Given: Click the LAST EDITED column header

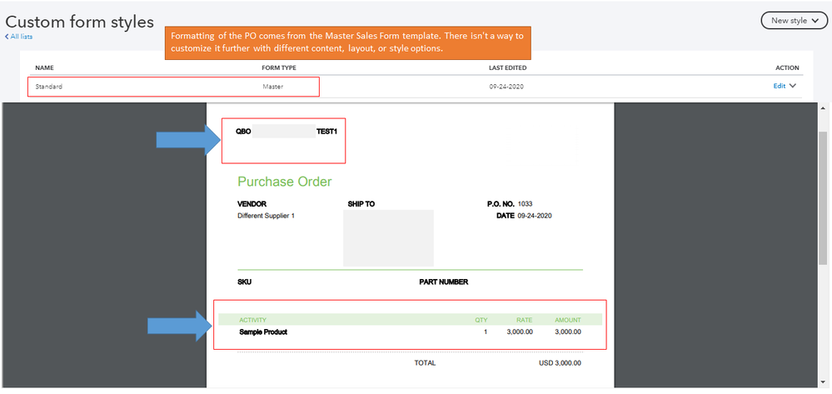Looking at the screenshot, I should (x=507, y=68).
